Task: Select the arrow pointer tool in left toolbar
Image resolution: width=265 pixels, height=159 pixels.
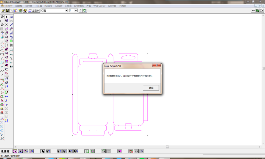Action: click(x=7, y=17)
